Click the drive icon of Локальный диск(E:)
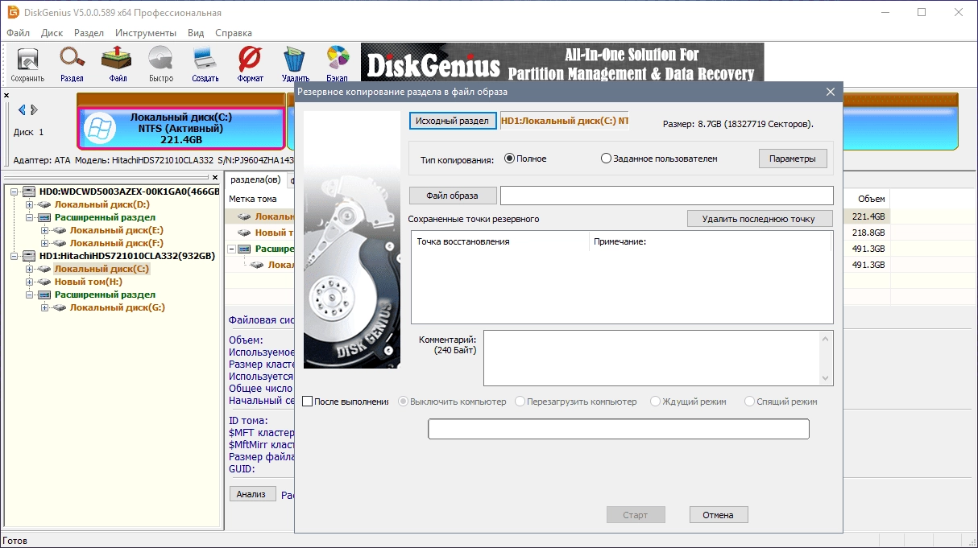 click(60, 230)
